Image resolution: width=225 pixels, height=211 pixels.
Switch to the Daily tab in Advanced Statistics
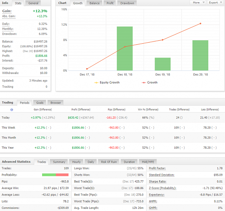pos(91,162)
